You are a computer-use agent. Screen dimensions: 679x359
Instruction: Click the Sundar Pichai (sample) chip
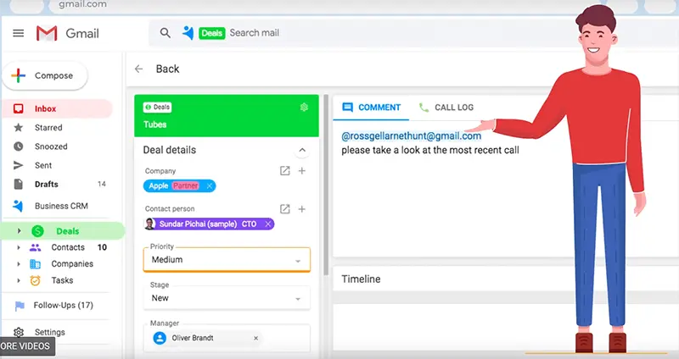click(x=209, y=224)
